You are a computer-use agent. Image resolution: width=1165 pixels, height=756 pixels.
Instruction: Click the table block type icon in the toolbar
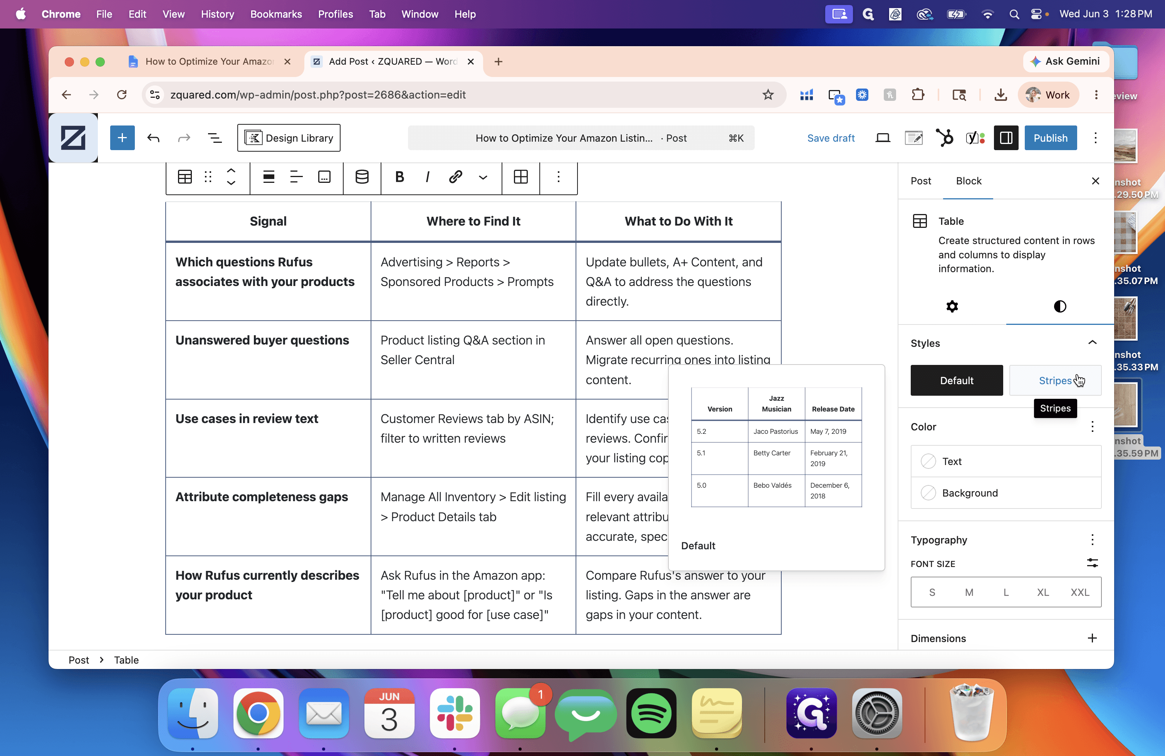185,177
